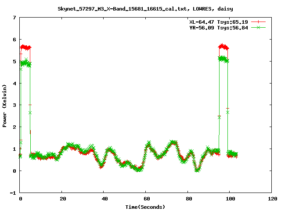Screen dimensions: 281x211
Task: Click the x-axis tick label 120
Action: [x=272, y=199]
